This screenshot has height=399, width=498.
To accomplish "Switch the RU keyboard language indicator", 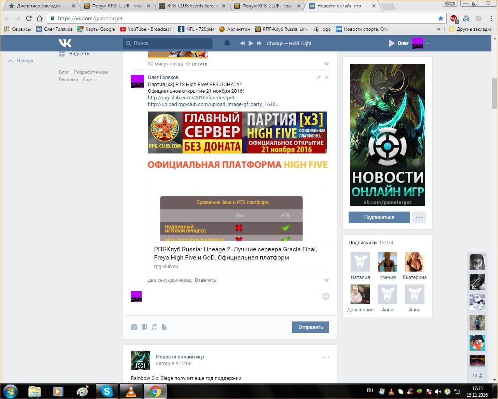I will click(370, 390).
